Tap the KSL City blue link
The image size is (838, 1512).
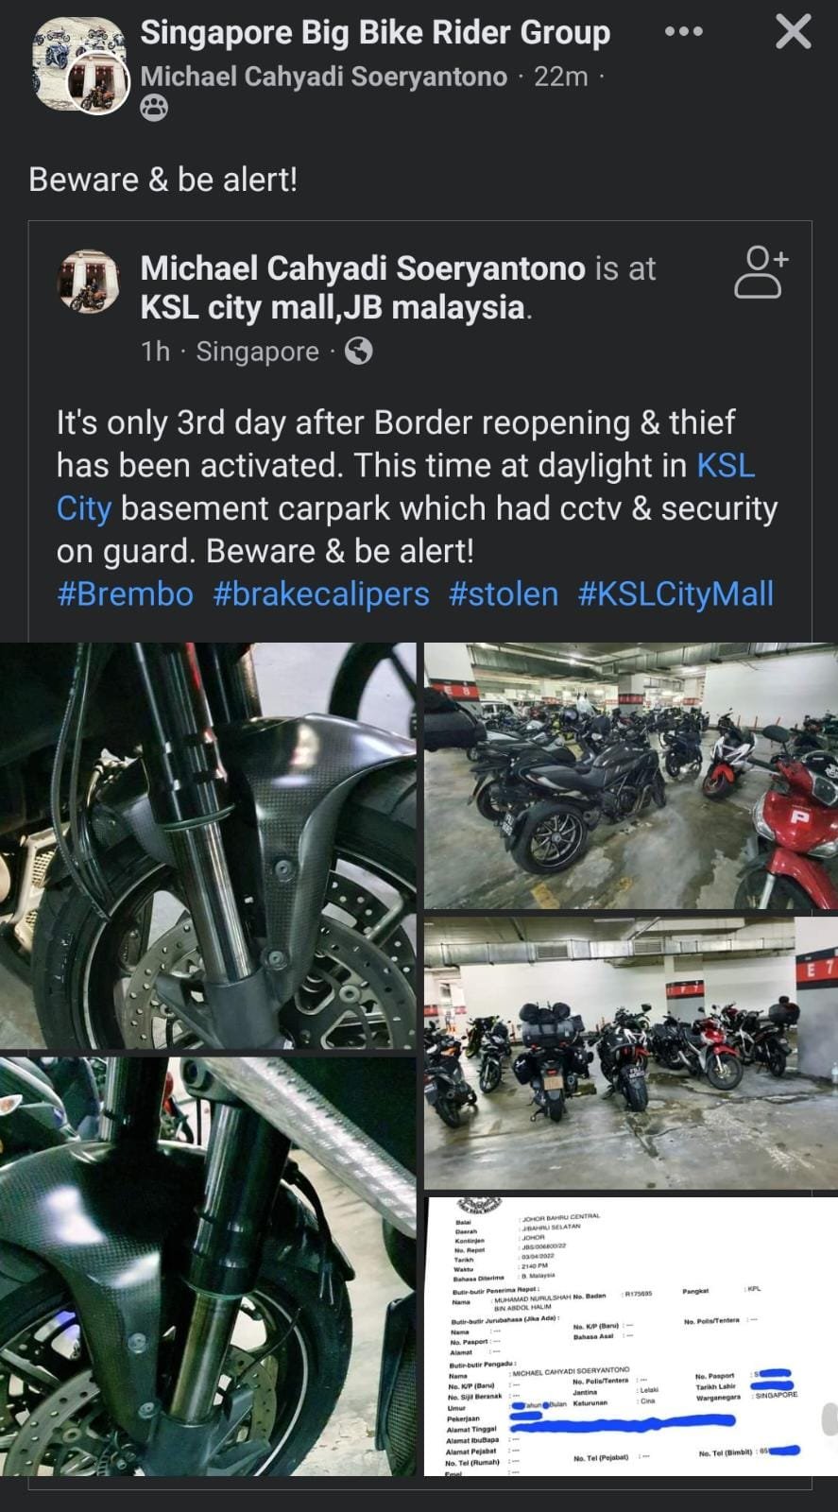406,487
